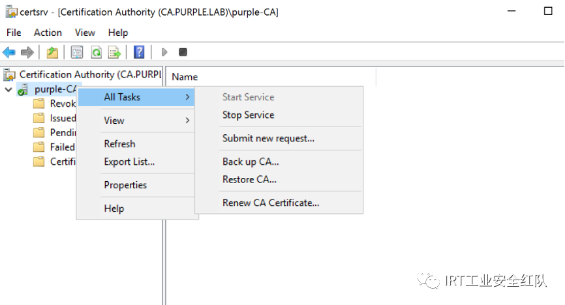Click the Certificate Templates folder icon

click(38, 162)
